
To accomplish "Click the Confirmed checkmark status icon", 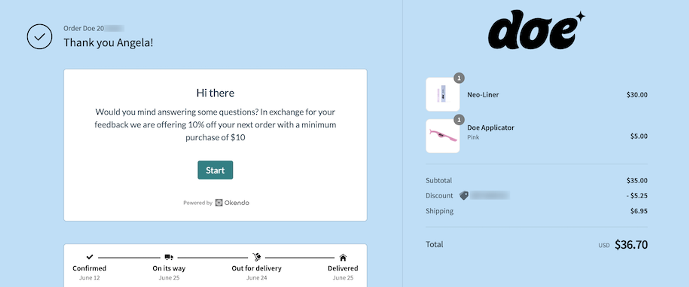I will (x=90, y=257).
